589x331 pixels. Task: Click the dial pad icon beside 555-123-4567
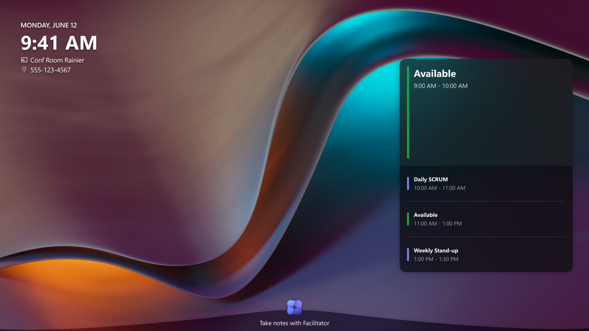(24, 70)
